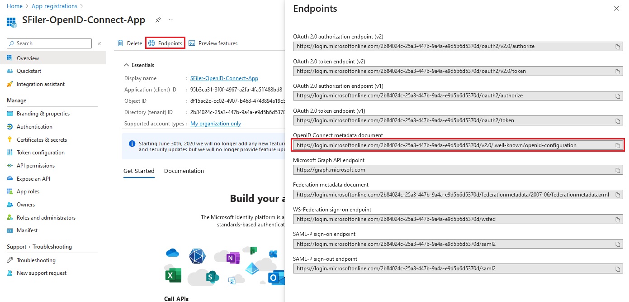Copy the Federation metadata document URL
This screenshot has width=629, height=302.
618,195
